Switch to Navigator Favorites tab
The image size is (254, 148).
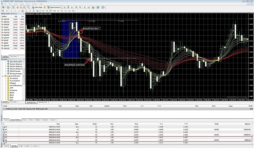13,102
